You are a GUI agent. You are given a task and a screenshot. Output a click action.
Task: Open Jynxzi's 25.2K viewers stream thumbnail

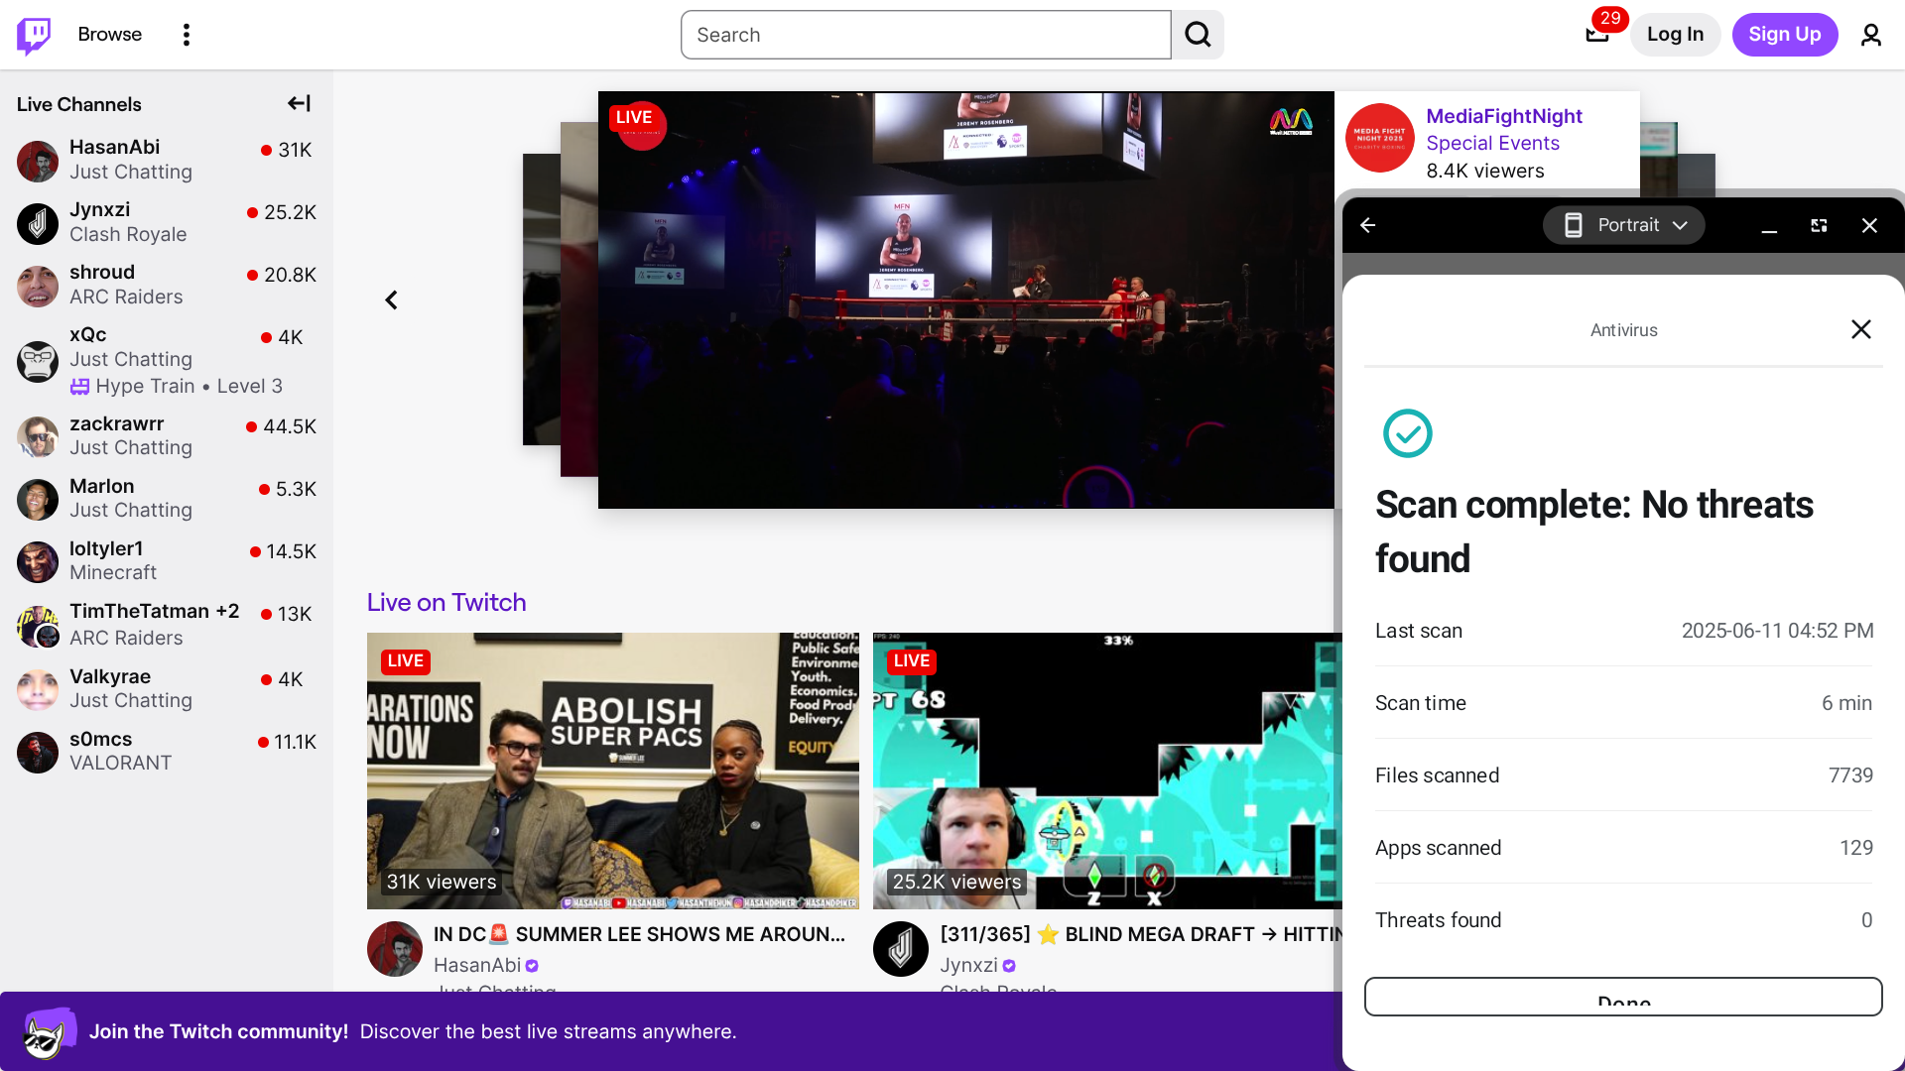click(1107, 771)
